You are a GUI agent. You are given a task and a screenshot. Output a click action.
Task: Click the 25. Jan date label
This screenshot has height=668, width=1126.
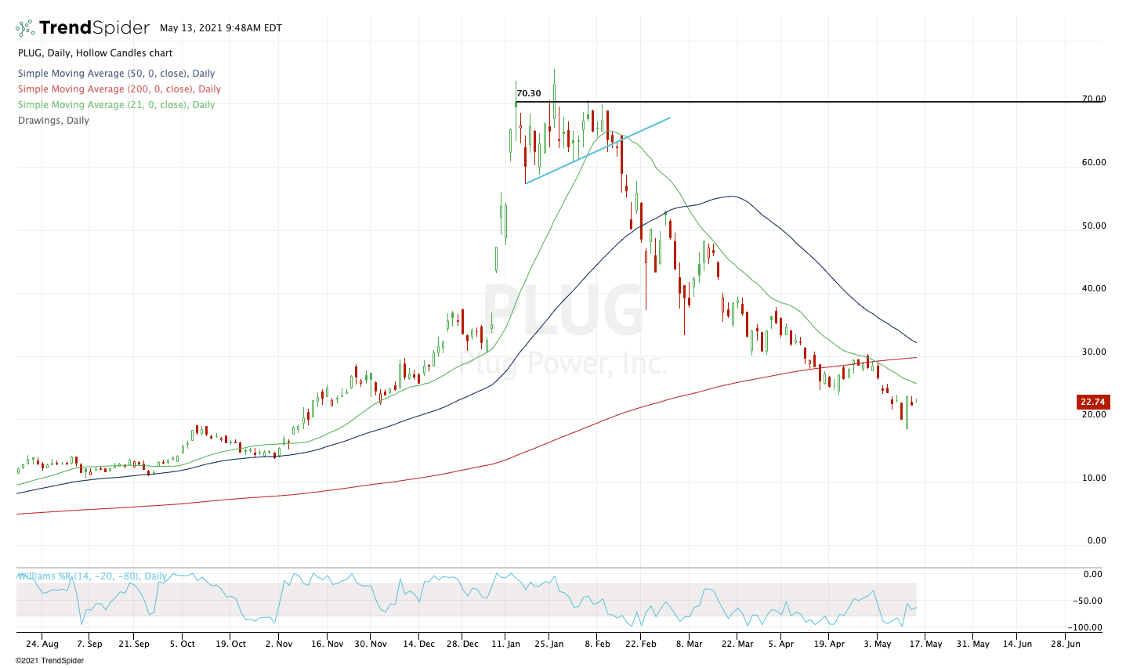point(550,645)
